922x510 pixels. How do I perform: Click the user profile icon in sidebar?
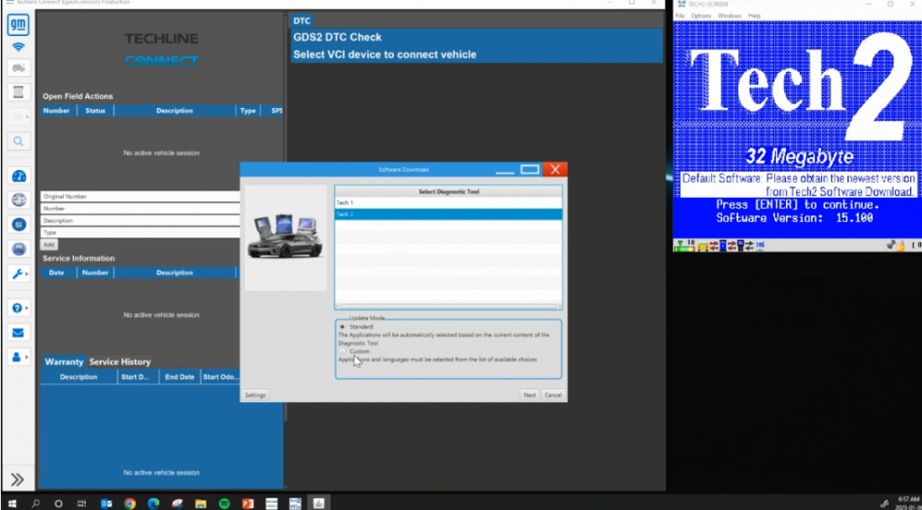pos(18,357)
